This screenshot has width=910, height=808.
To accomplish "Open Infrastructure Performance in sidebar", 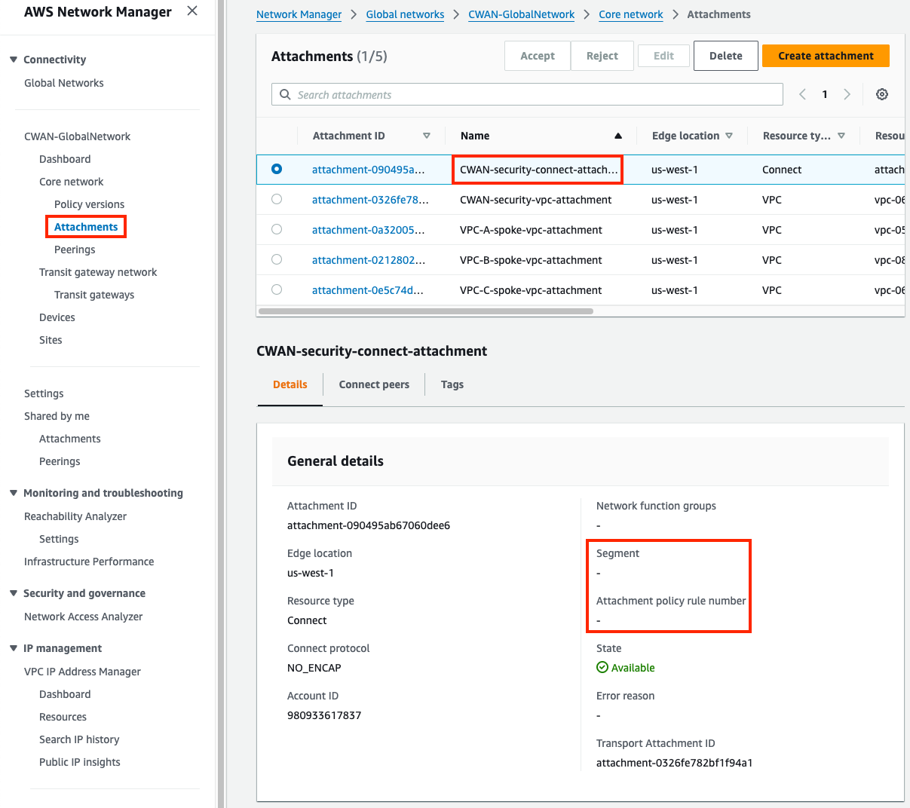I will pos(89,562).
